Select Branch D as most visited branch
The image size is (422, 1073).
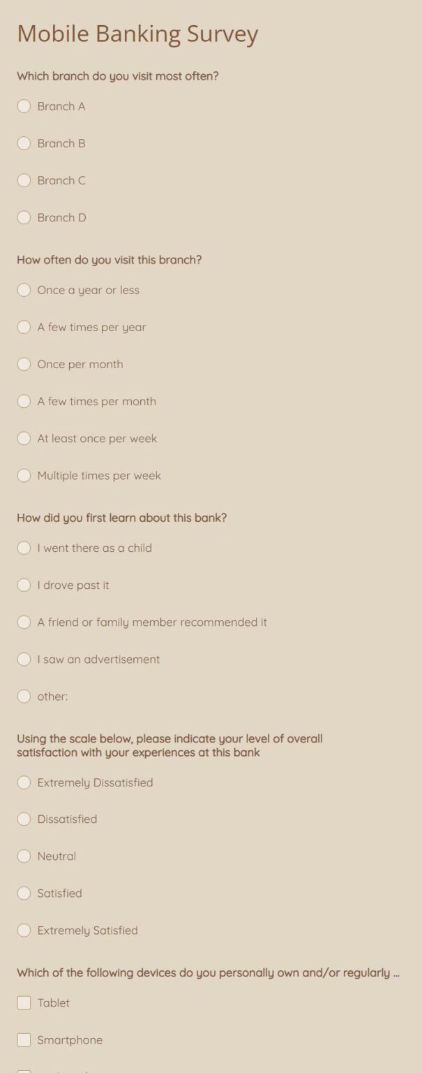(x=24, y=217)
